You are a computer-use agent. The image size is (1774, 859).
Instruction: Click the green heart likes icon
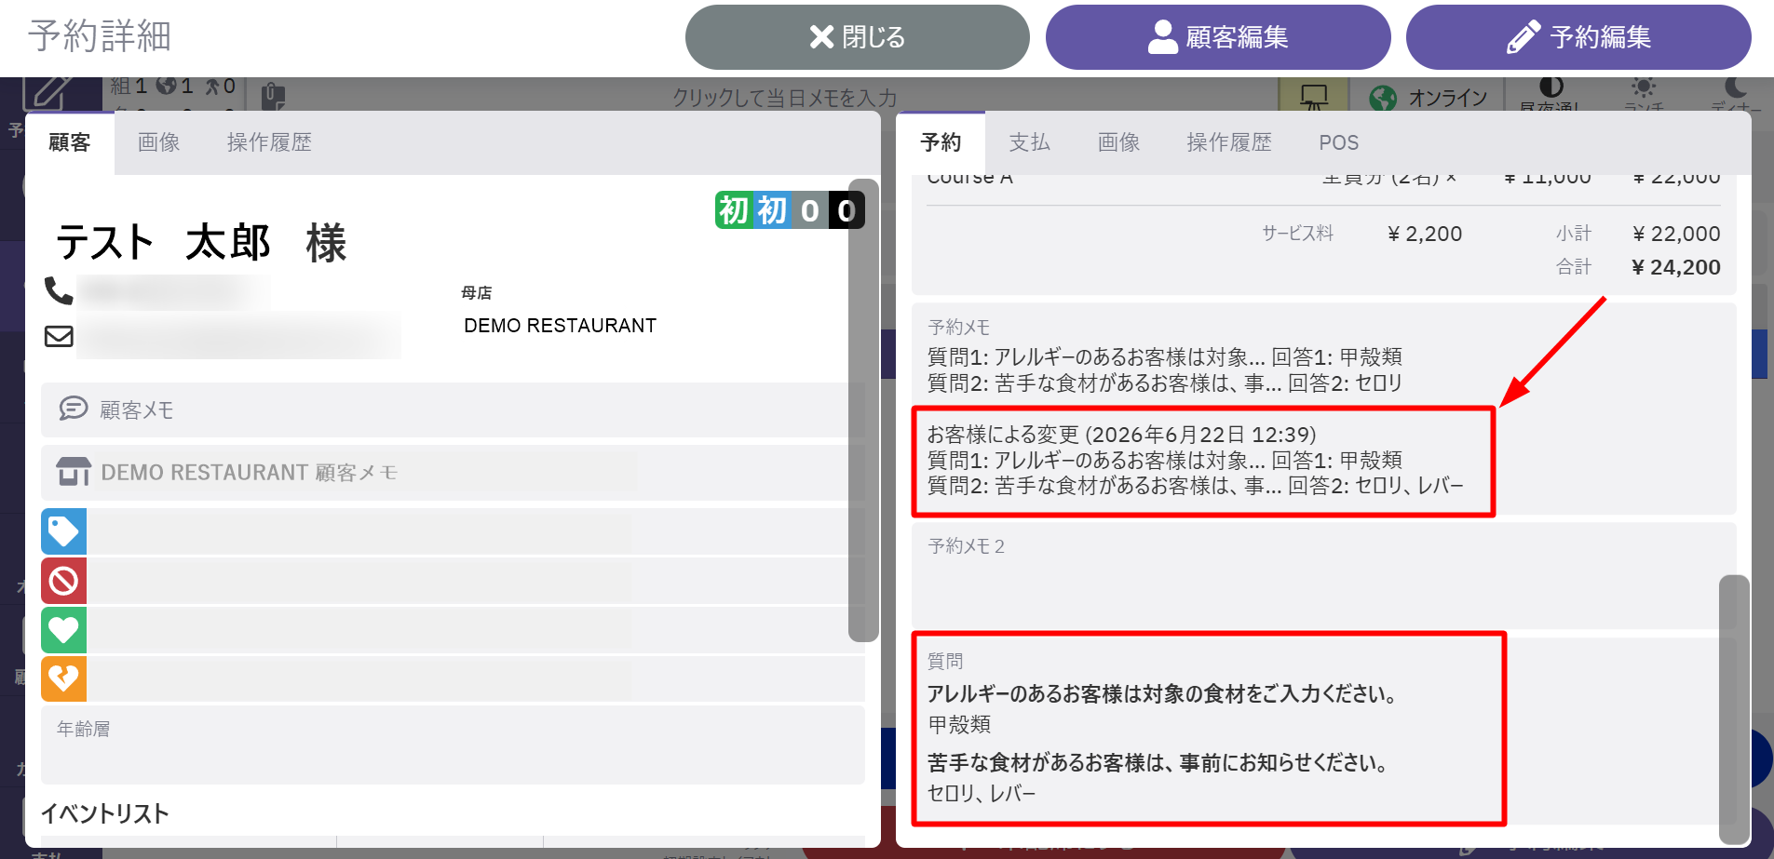point(63,630)
